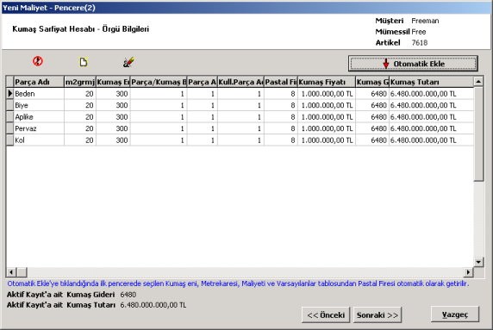This screenshot has width=493, height=330.
Task: Click the Pastal Fi column header
Action: pyautogui.click(x=280, y=82)
